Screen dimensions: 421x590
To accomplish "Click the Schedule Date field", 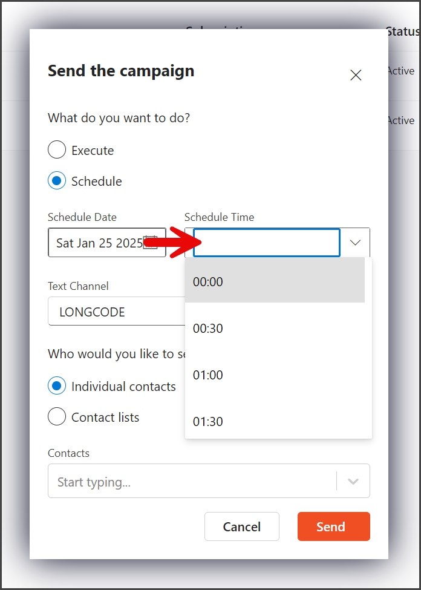I will pos(107,242).
